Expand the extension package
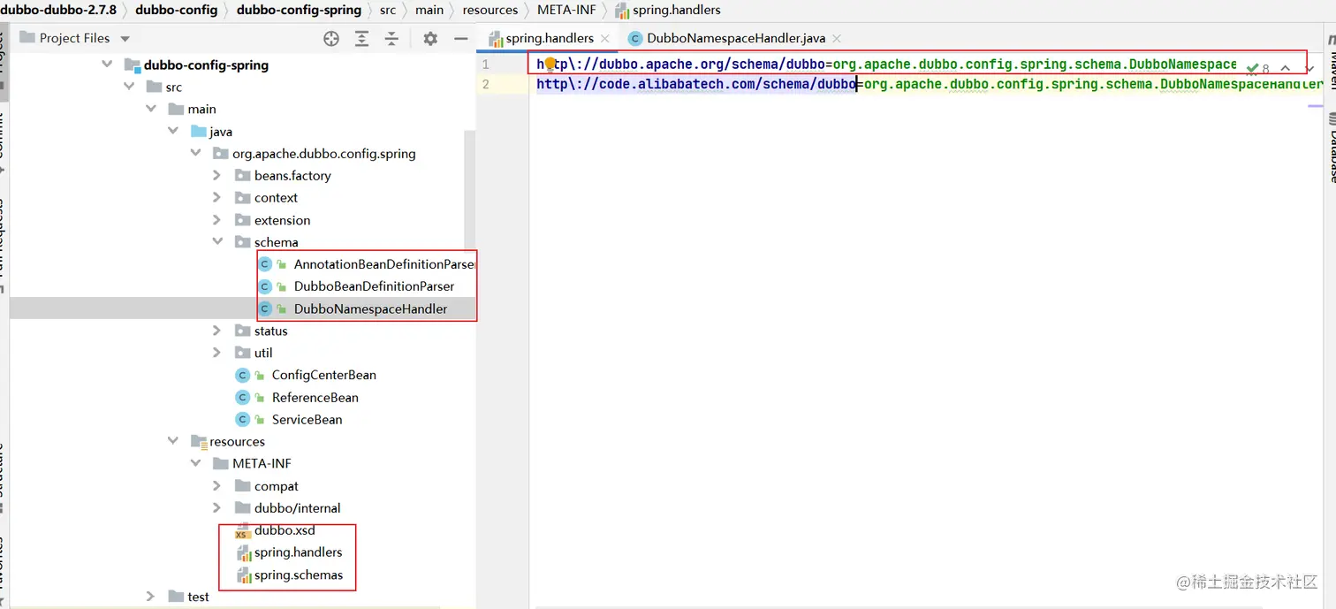1336x609 pixels. tap(217, 219)
